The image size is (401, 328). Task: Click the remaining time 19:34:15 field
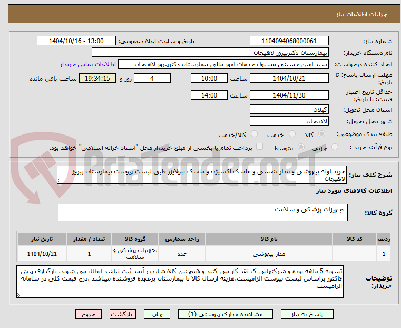pos(97,78)
